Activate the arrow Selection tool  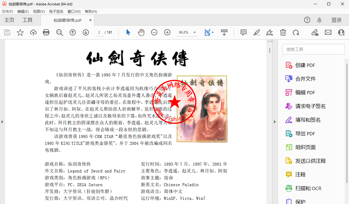(128, 32)
